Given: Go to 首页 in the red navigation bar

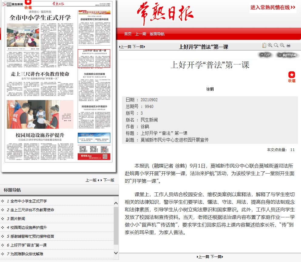Looking at the screenshot, I should coord(128,34).
